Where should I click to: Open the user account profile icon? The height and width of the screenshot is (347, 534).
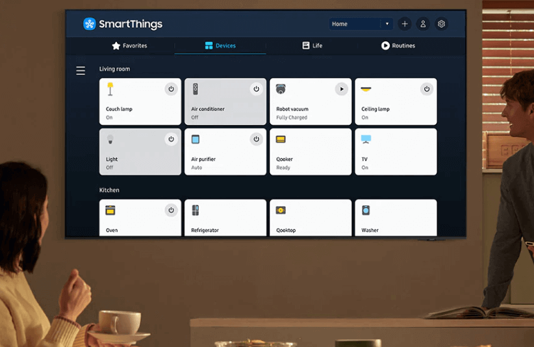pyautogui.click(x=423, y=24)
